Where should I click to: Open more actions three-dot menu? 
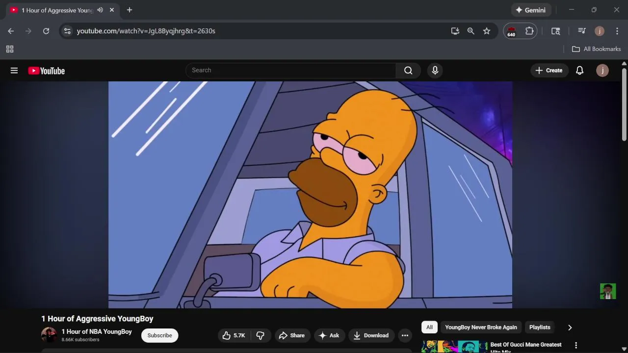coord(405,335)
